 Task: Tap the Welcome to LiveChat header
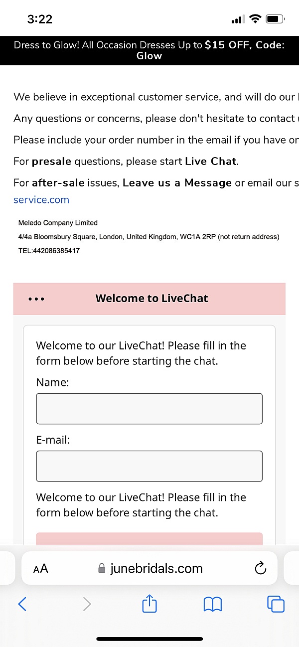pyautogui.click(x=151, y=299)
